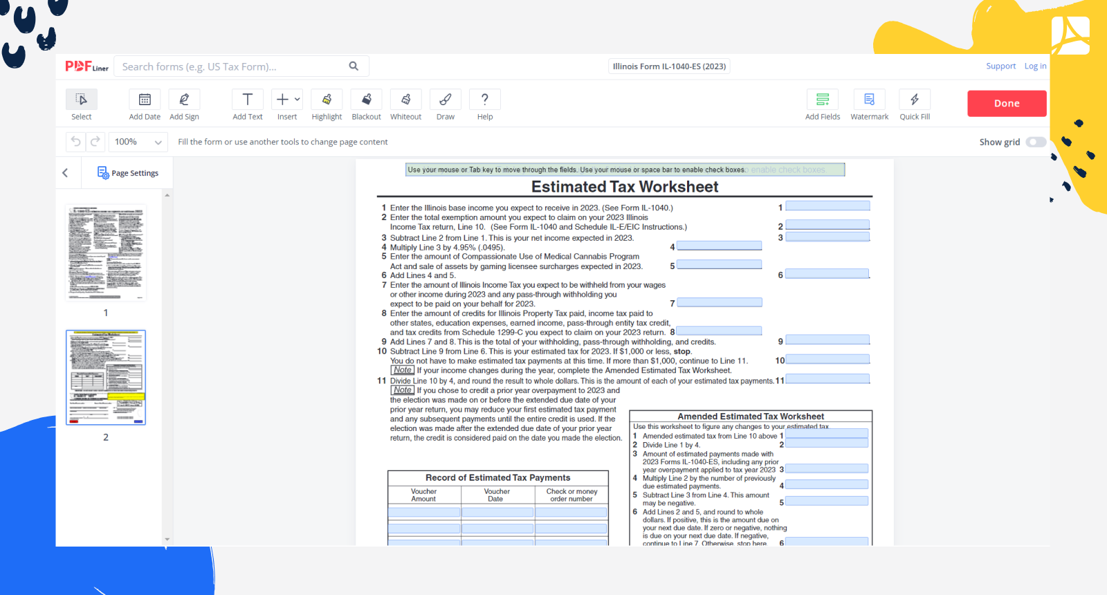Screen dimensions: 1107x595
Task: Launch the Quick Fill tool
Action: coord(915,100)
